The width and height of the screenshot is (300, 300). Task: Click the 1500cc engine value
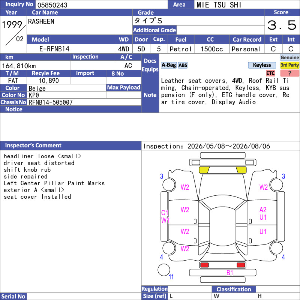212,49
